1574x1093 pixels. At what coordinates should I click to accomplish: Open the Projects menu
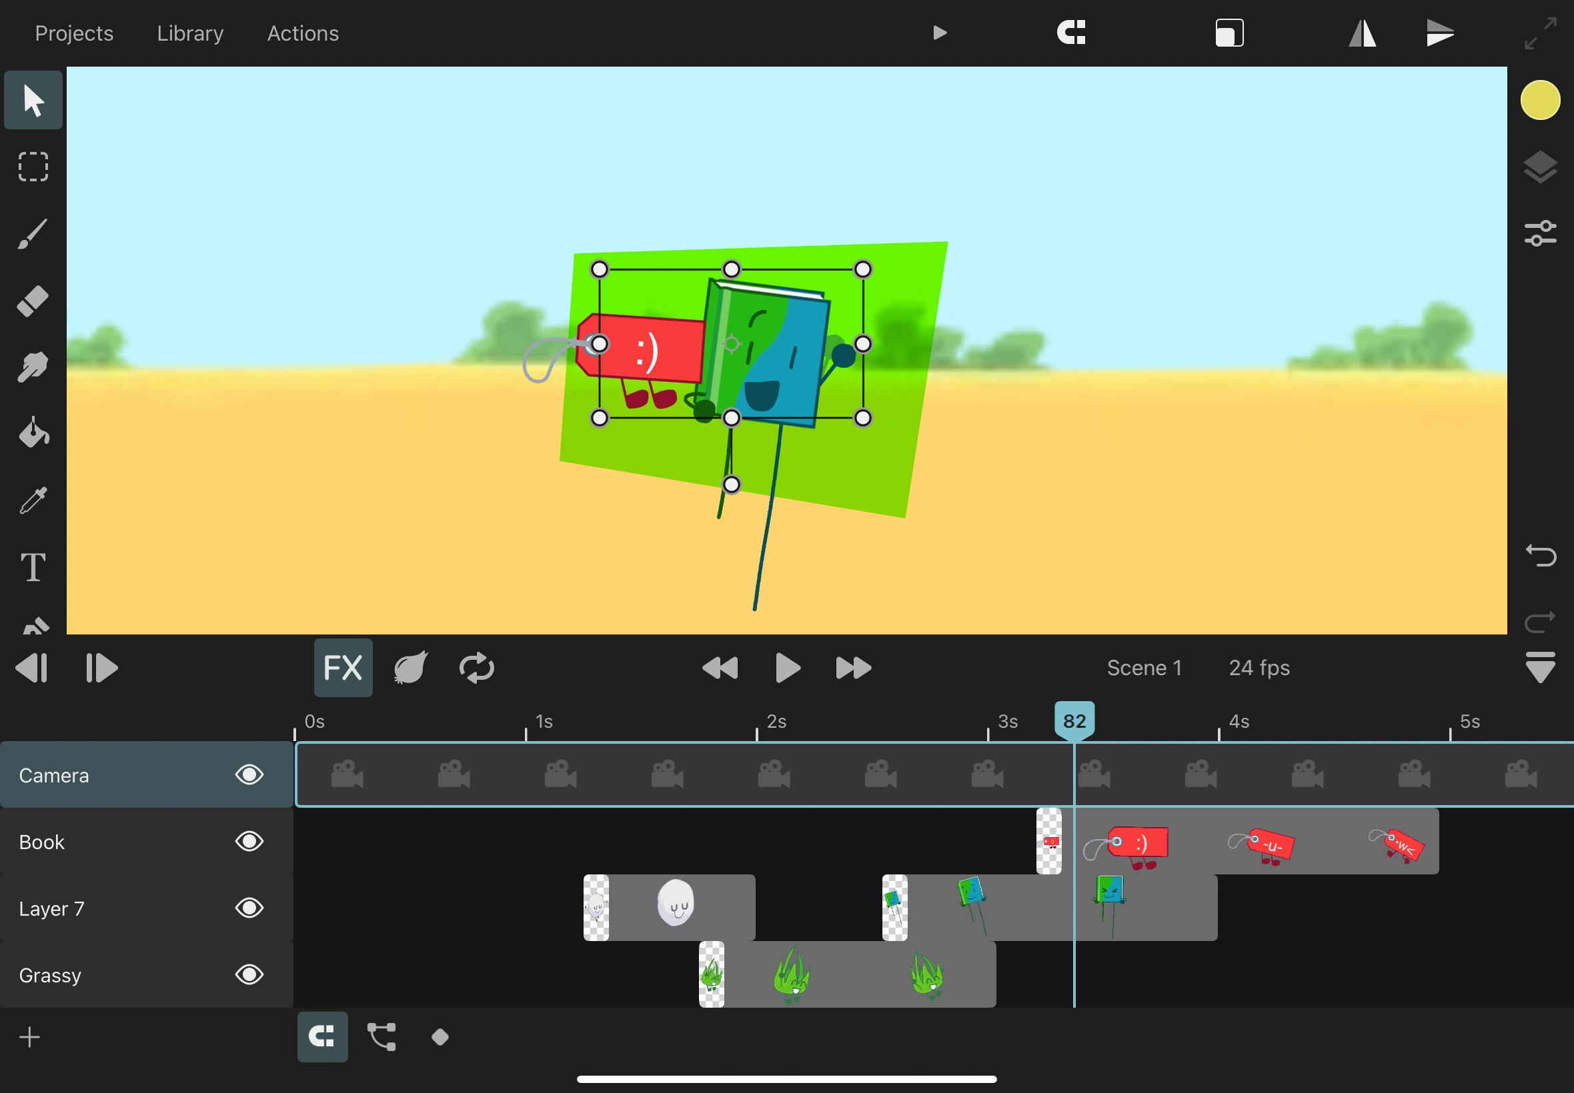[x=74, y=33]
